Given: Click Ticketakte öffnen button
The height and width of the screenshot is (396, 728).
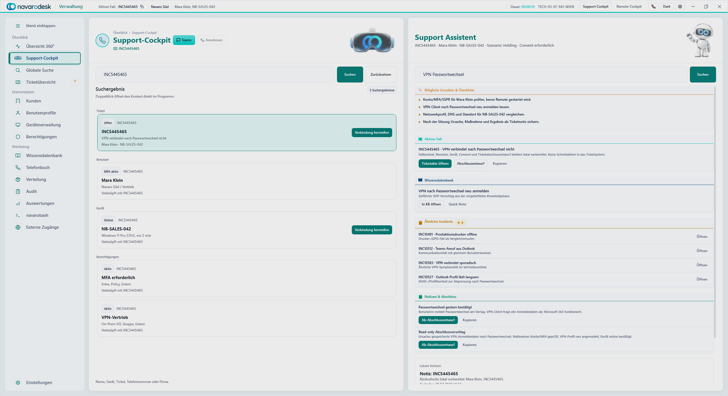Looking at the screenshot, I should [x=435, y=164].
